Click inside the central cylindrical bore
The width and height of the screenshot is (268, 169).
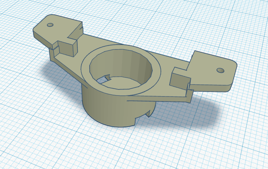(x=121, y=69)
